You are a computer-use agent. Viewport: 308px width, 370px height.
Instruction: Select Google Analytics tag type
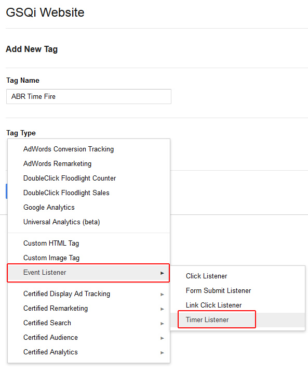click(89, 208)
